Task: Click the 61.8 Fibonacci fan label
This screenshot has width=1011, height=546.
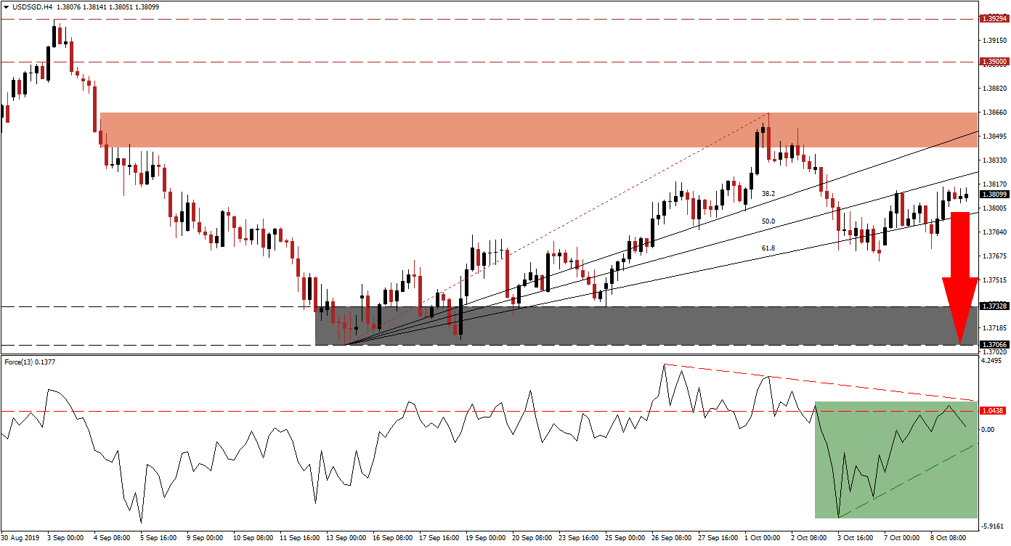Action: 768,248
